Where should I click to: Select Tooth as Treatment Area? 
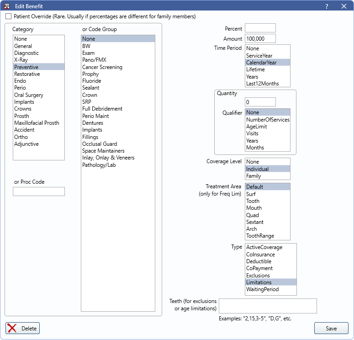253,201
